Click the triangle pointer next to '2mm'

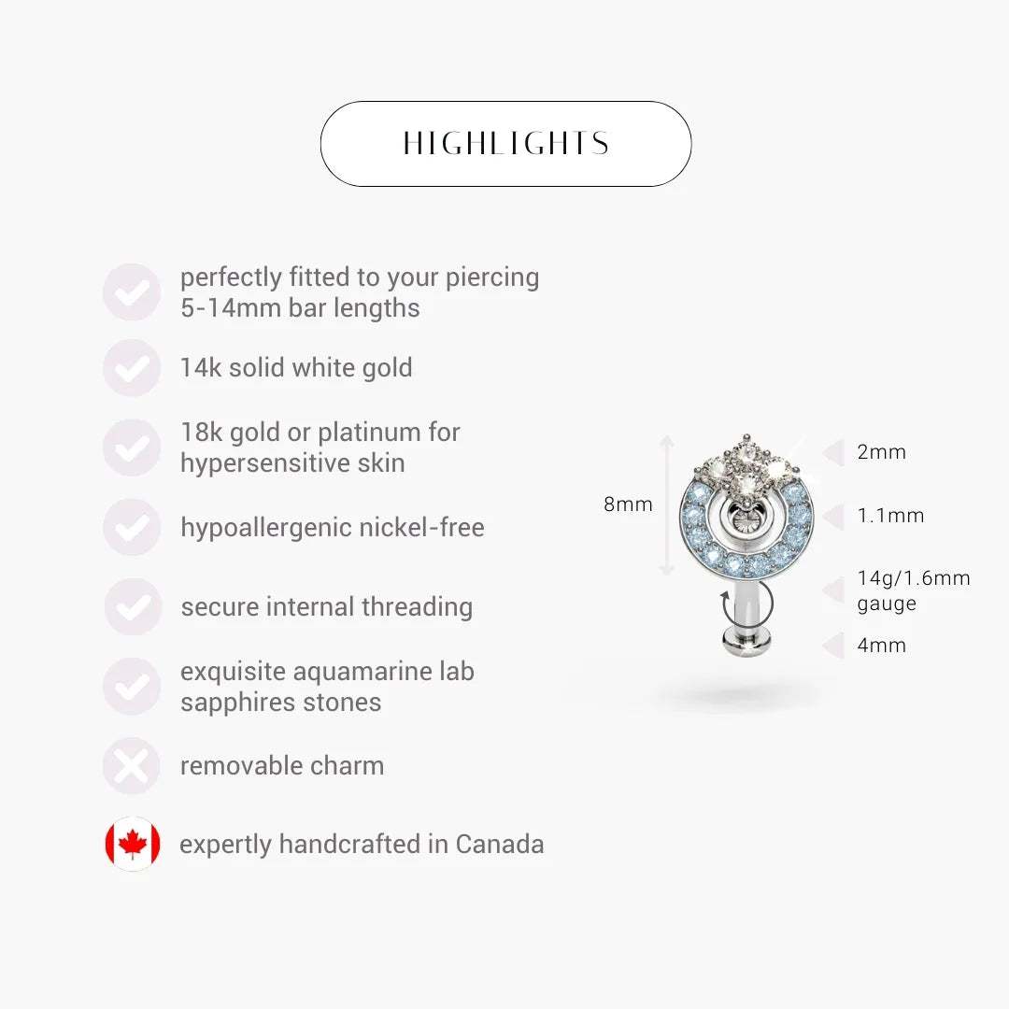[x=832, y=453]
